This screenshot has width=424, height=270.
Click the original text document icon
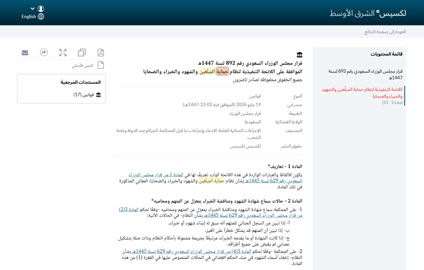(101, 65)
